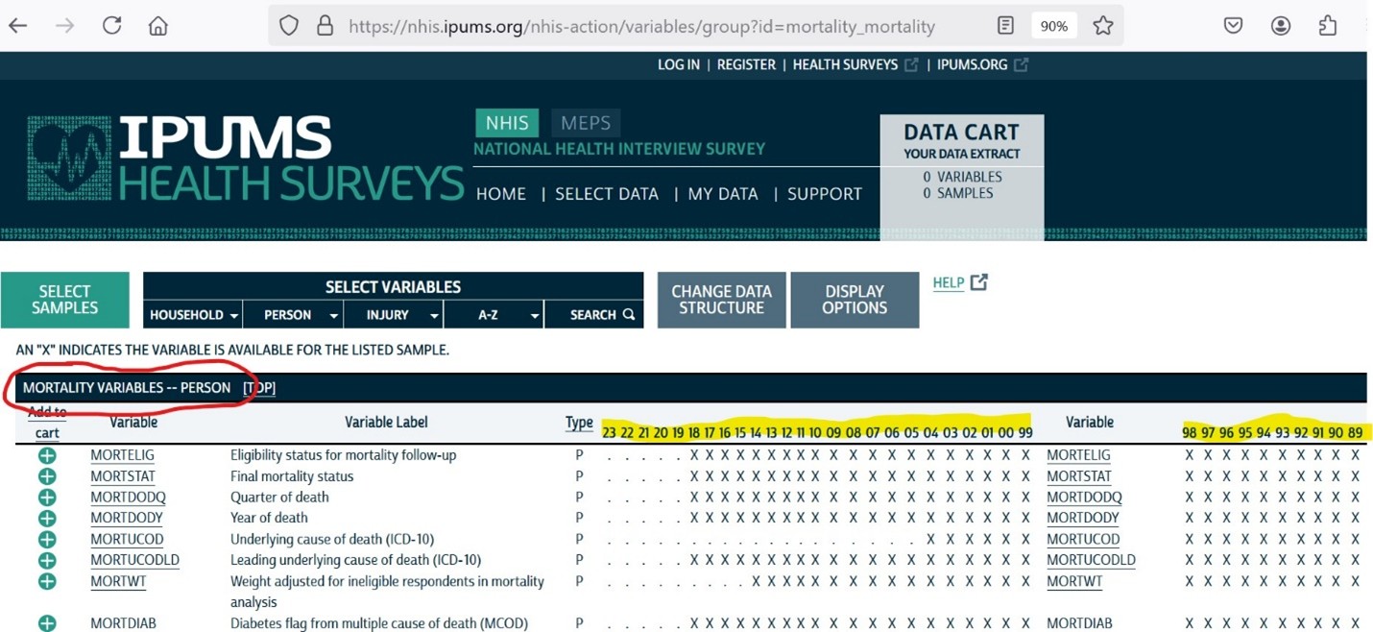Add MORTDODQ to the data cart
Viewport: 1373px width, 632px height.
click(47, 498)
